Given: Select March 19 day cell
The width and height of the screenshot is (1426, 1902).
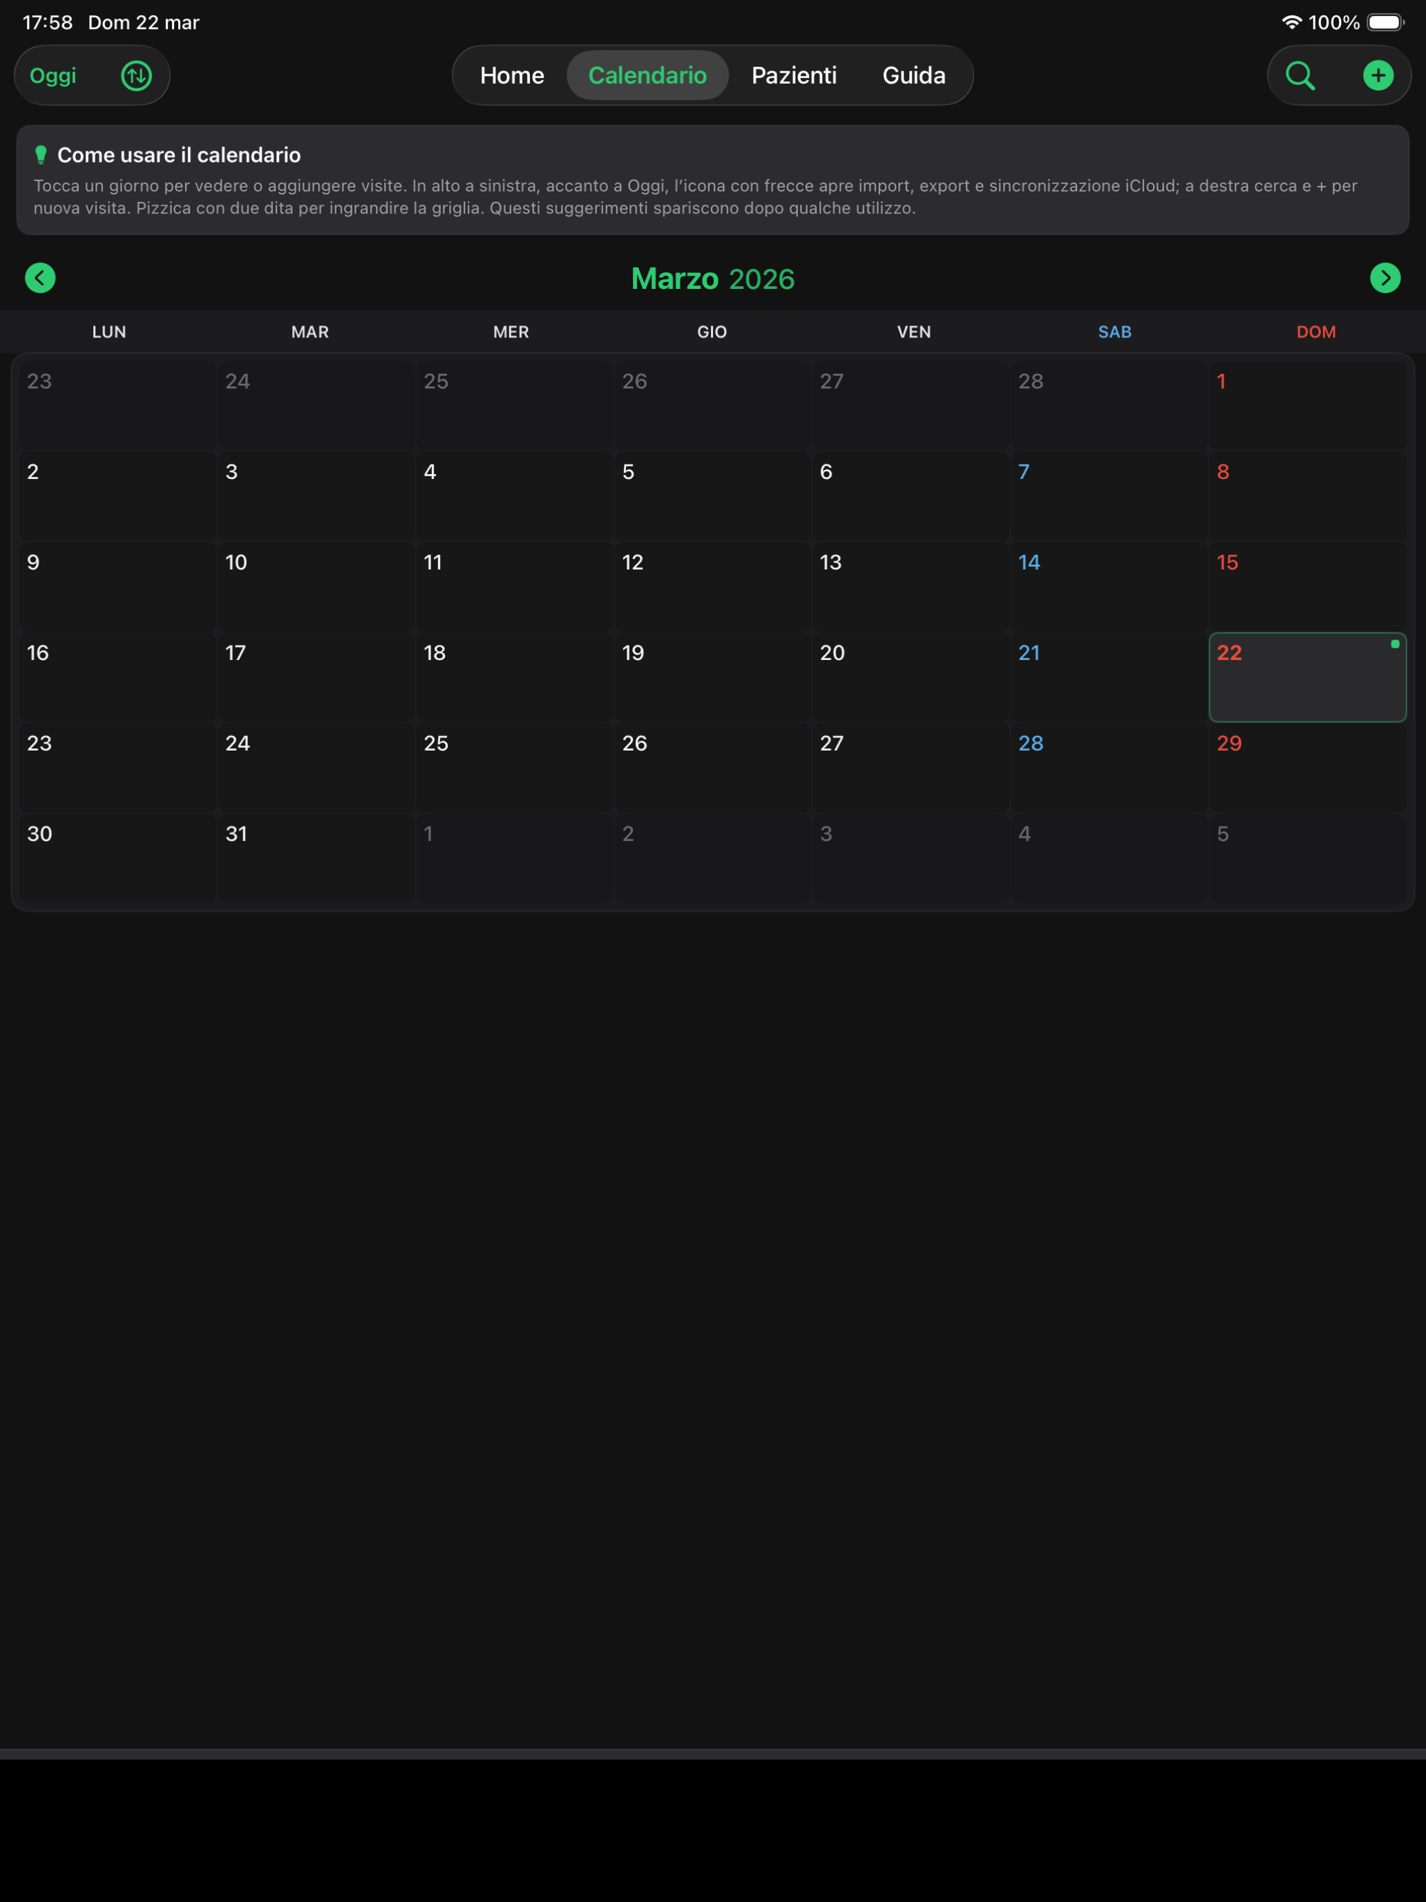Looking at the screenshot, I should click(x=712, y=677).
